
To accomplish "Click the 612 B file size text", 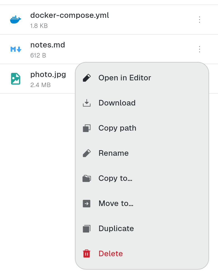I will tap(38, 55).
